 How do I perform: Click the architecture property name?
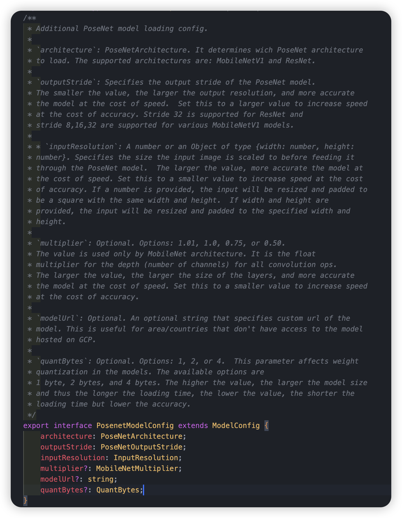[66, 436]
